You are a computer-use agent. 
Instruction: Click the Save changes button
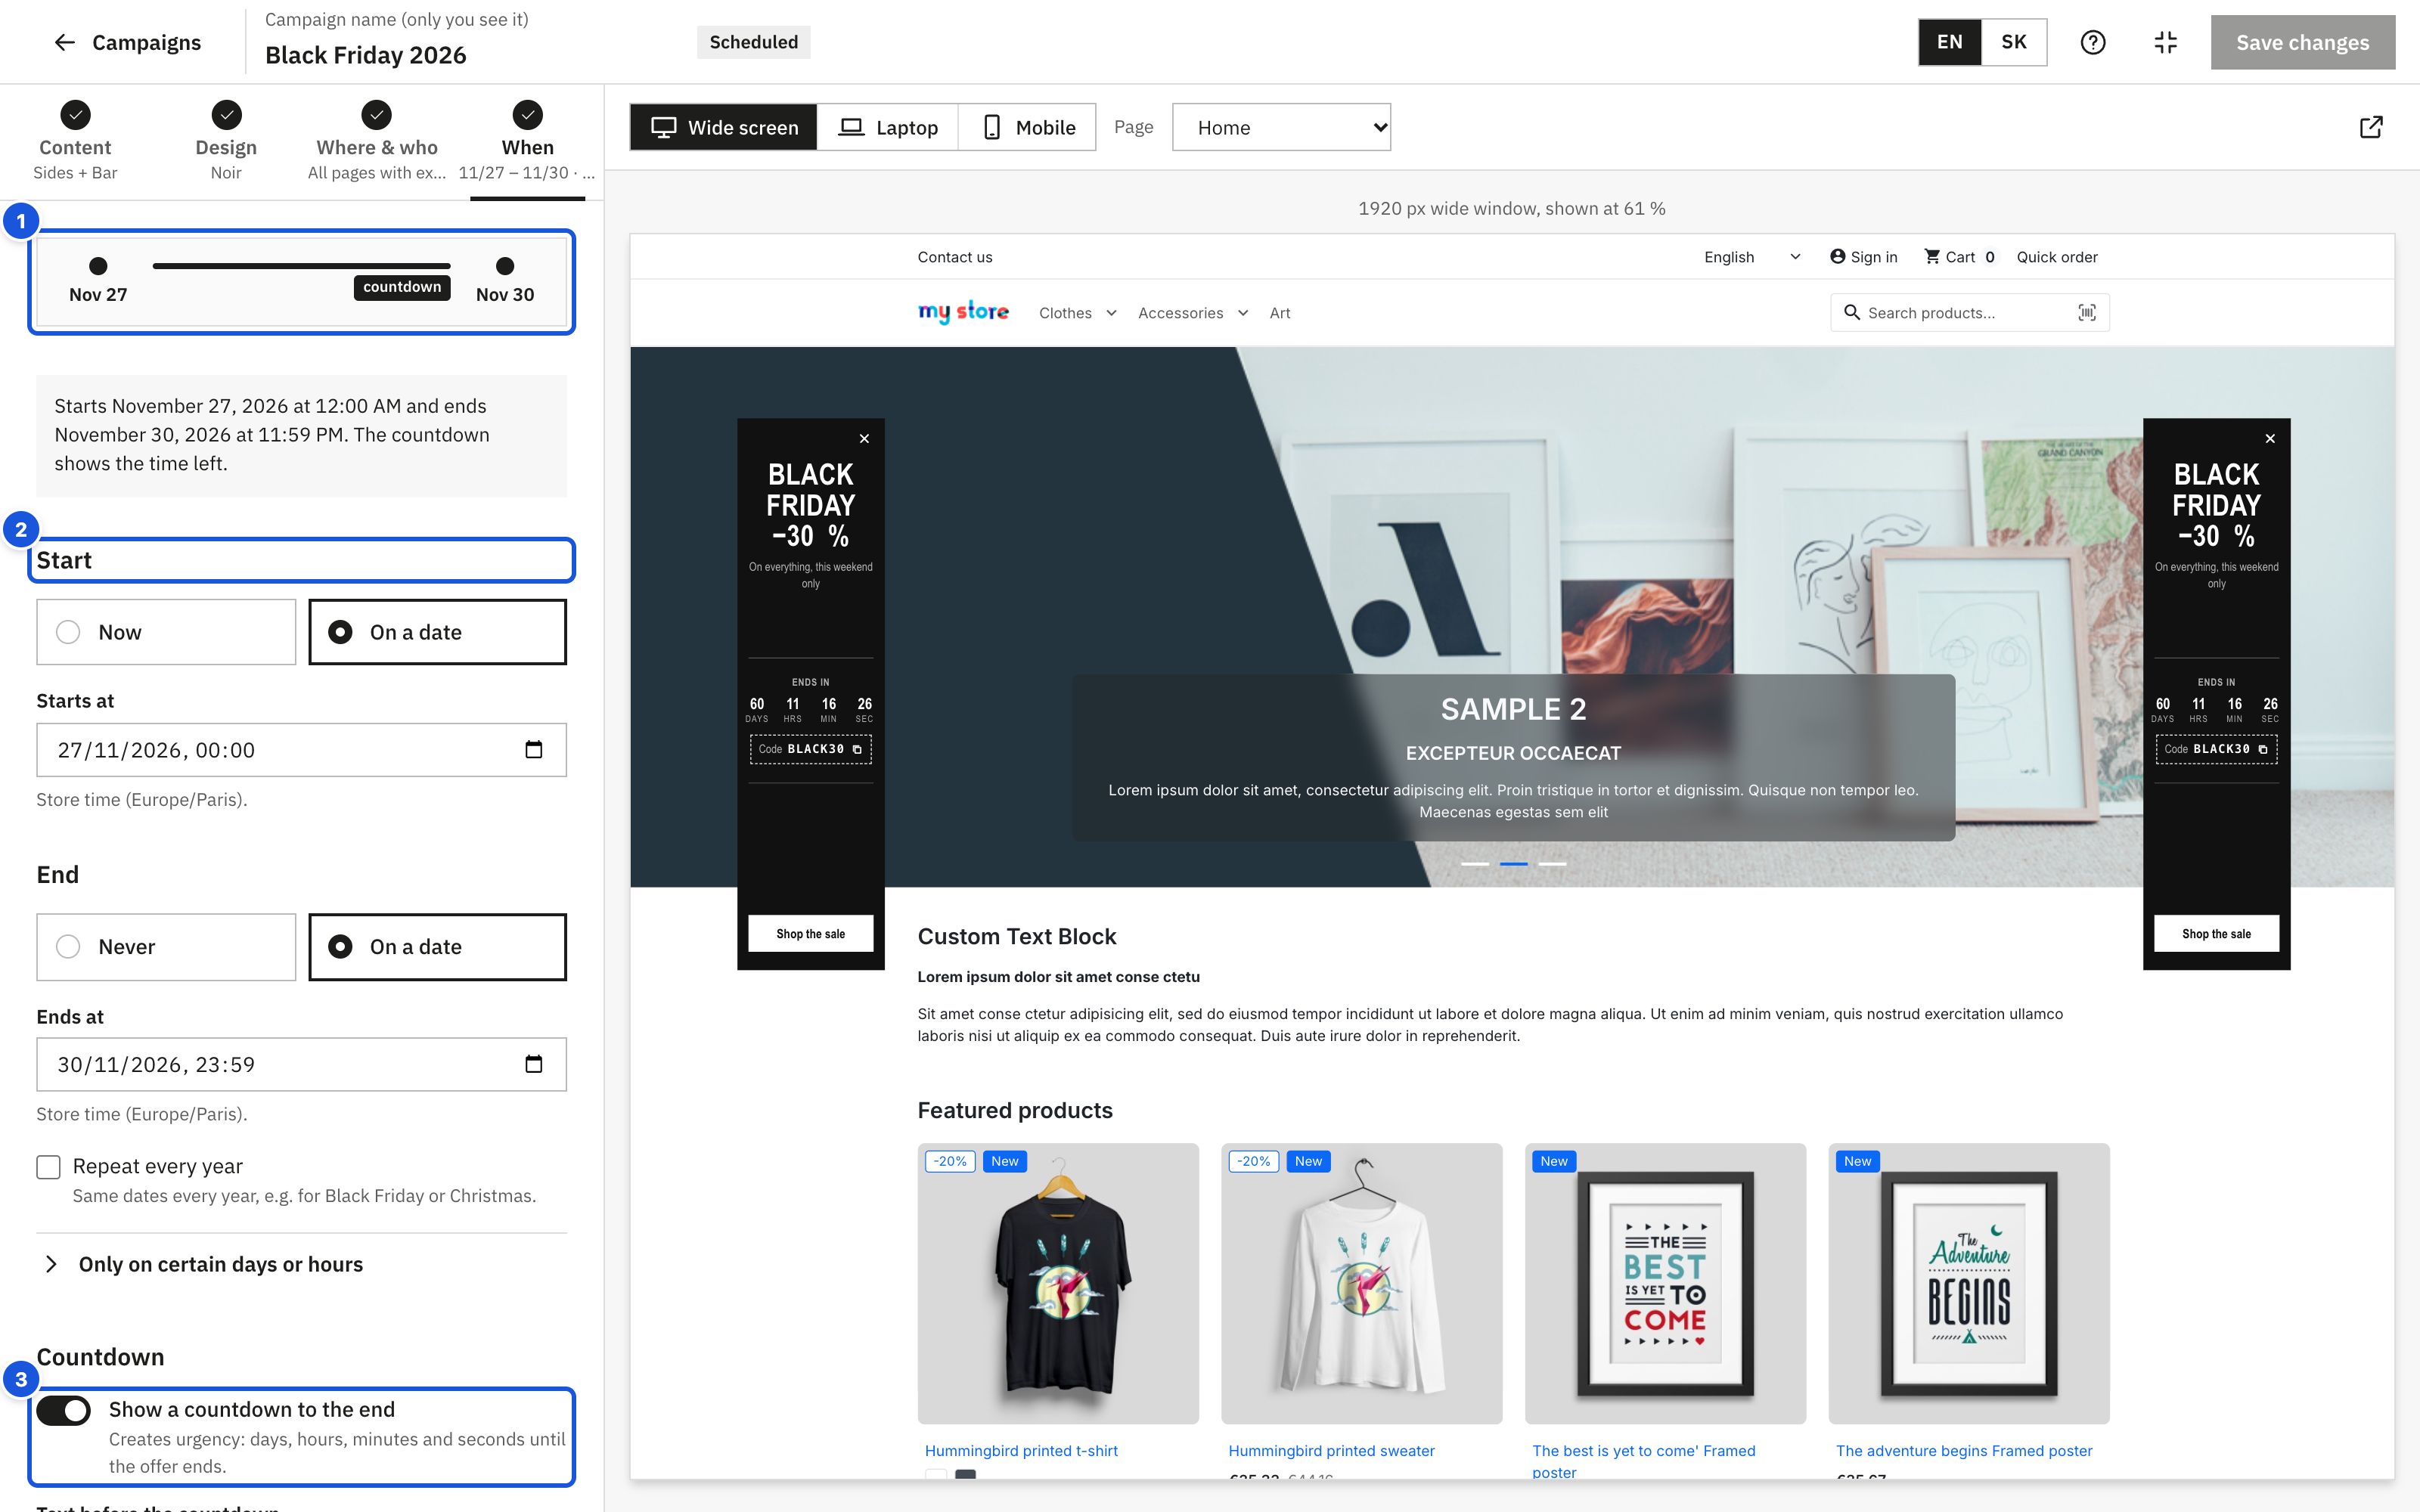[2302, 42]
